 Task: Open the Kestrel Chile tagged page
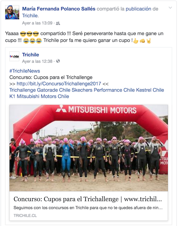tap(150, 90)
